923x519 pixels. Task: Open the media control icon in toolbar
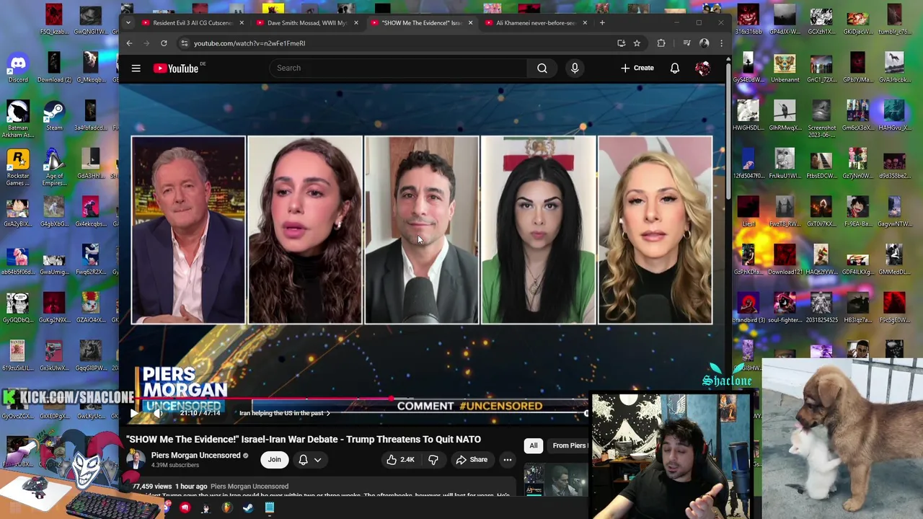[686, 43]
